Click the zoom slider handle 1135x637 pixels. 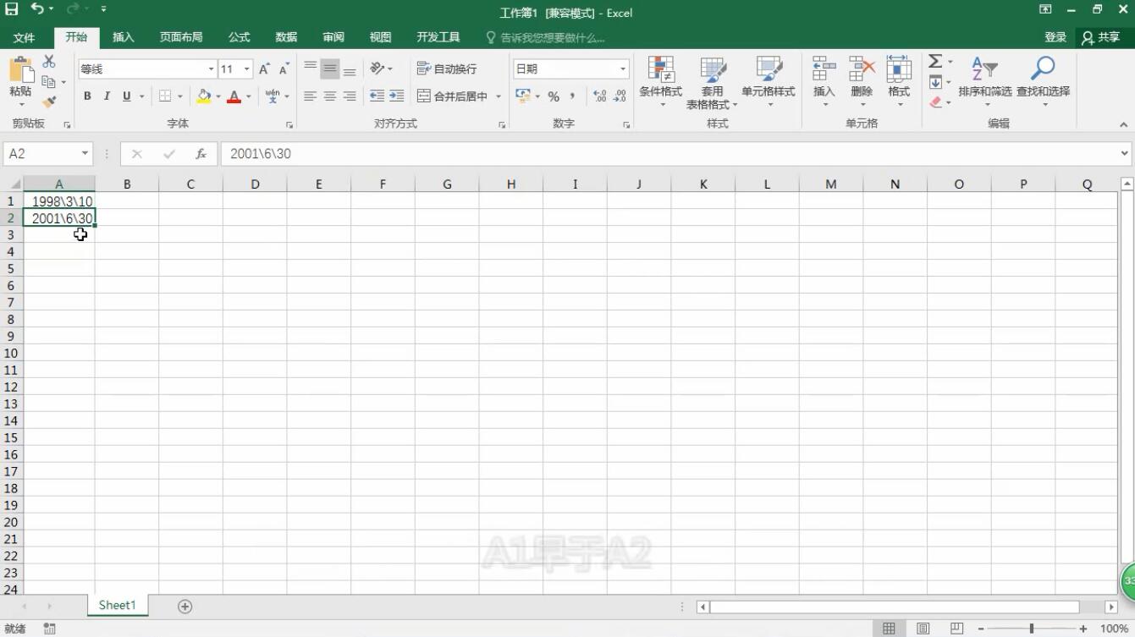tap(1032, 629)
